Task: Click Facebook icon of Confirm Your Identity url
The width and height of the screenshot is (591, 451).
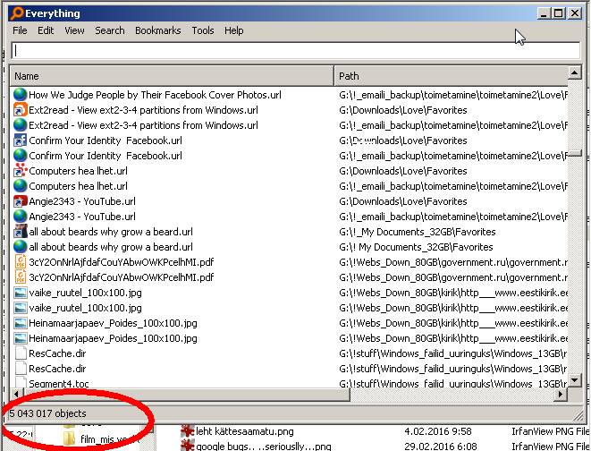Action: [20, 140]
